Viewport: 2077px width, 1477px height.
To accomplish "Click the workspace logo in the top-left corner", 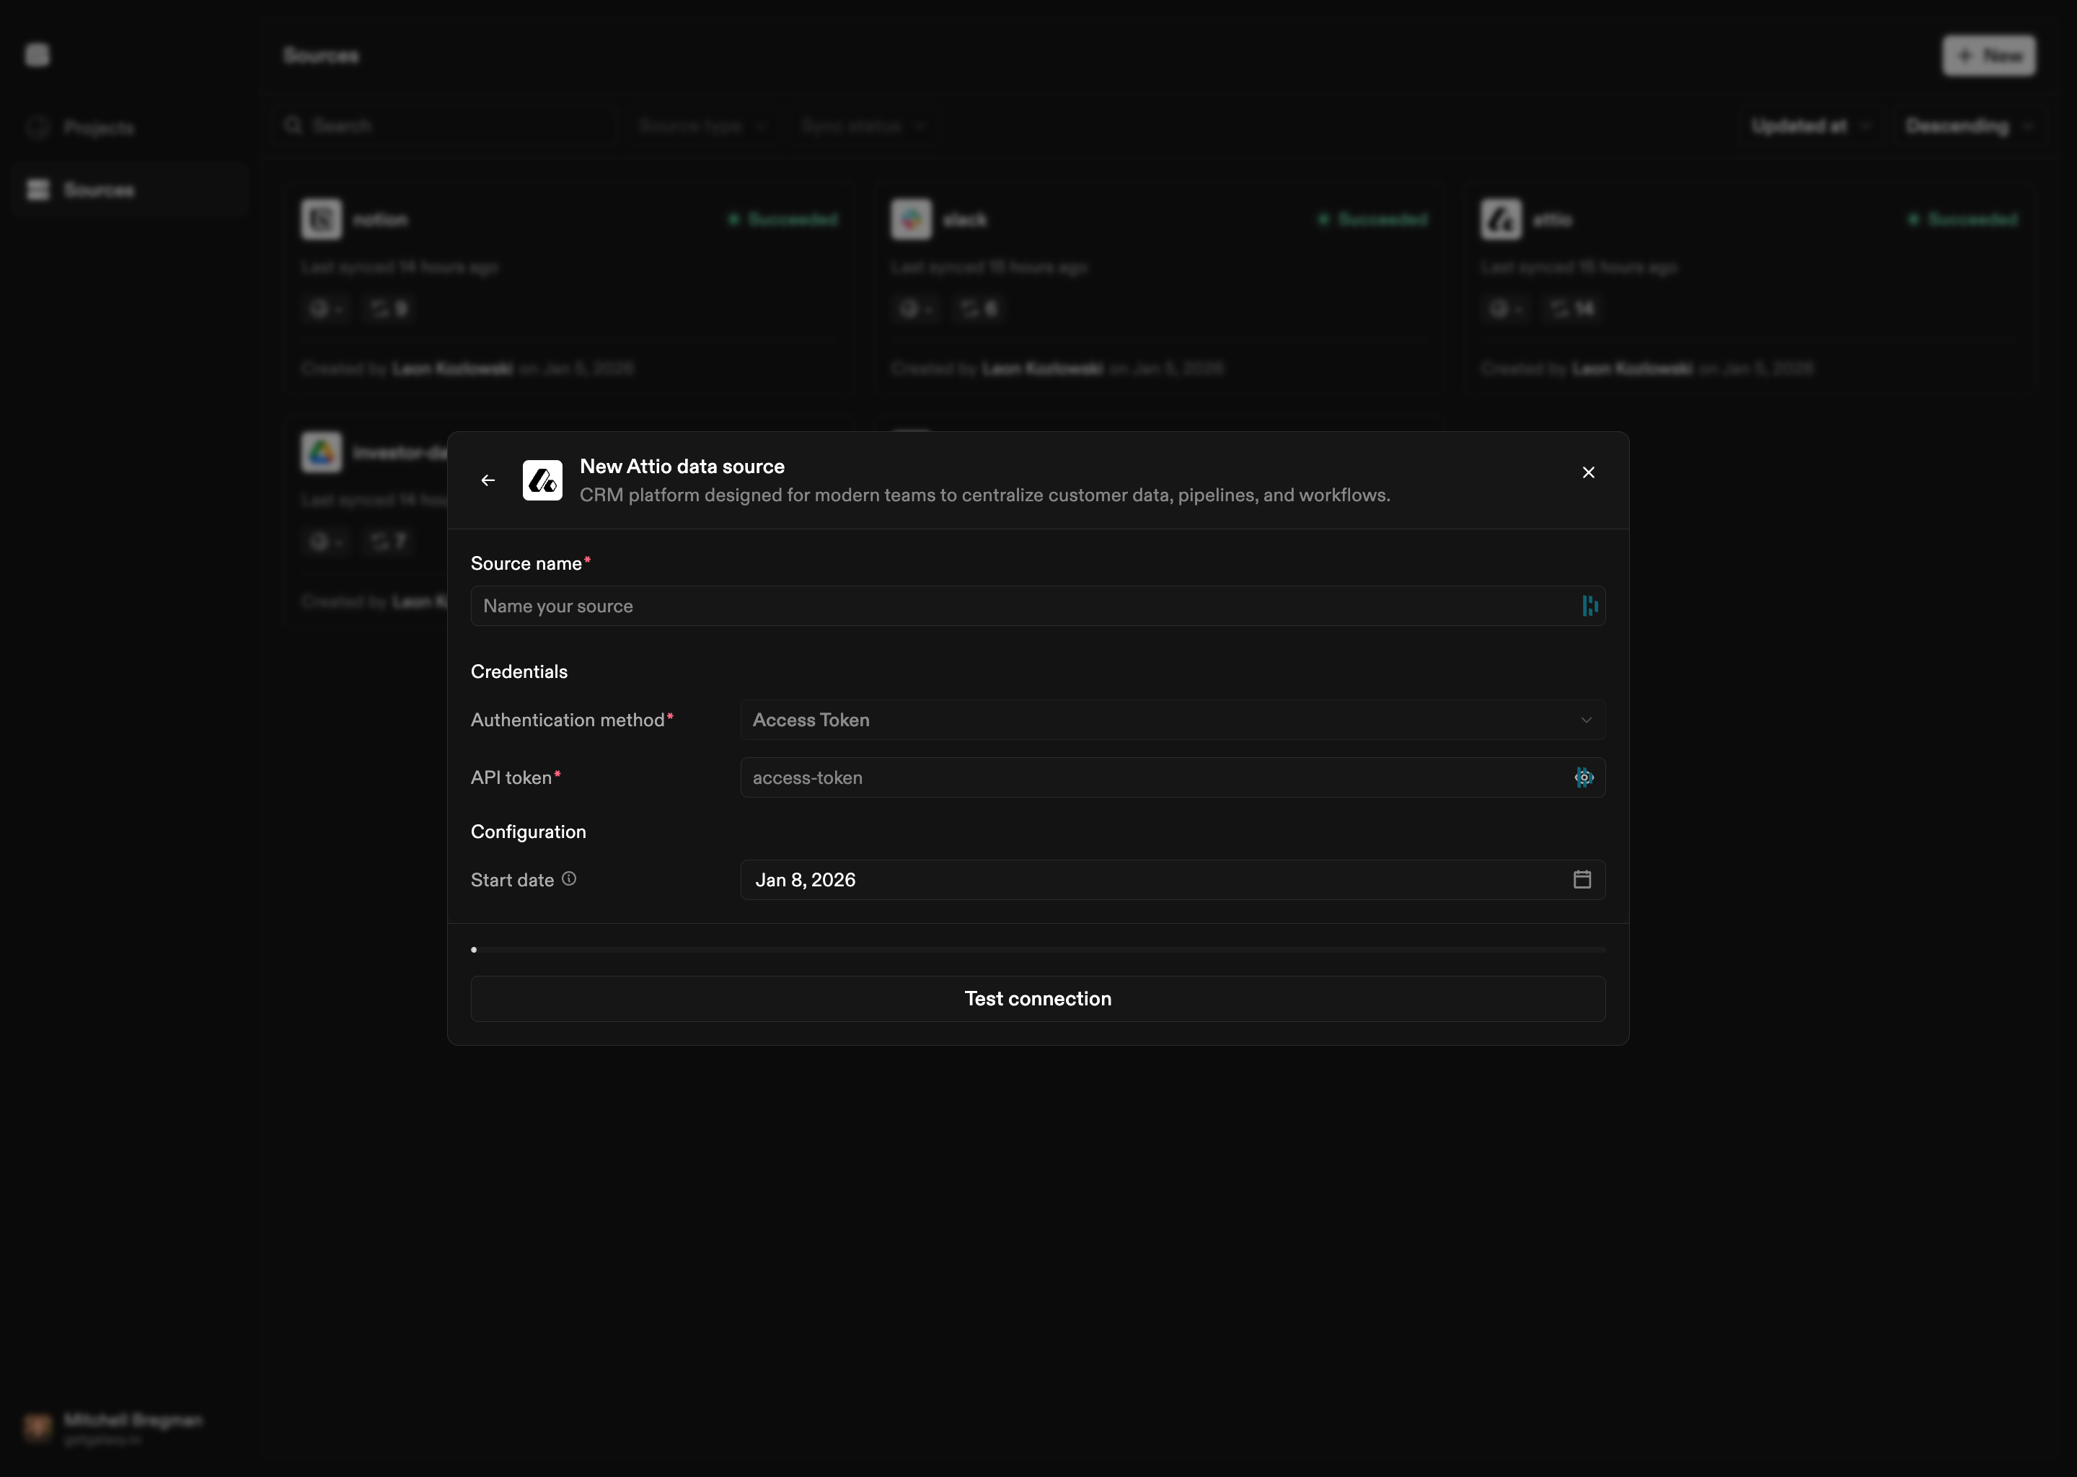I will click(x=38, y=55).
